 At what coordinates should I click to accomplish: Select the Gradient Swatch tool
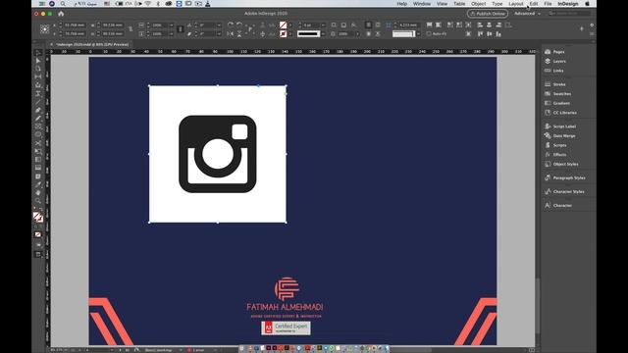tap(38, 160)
